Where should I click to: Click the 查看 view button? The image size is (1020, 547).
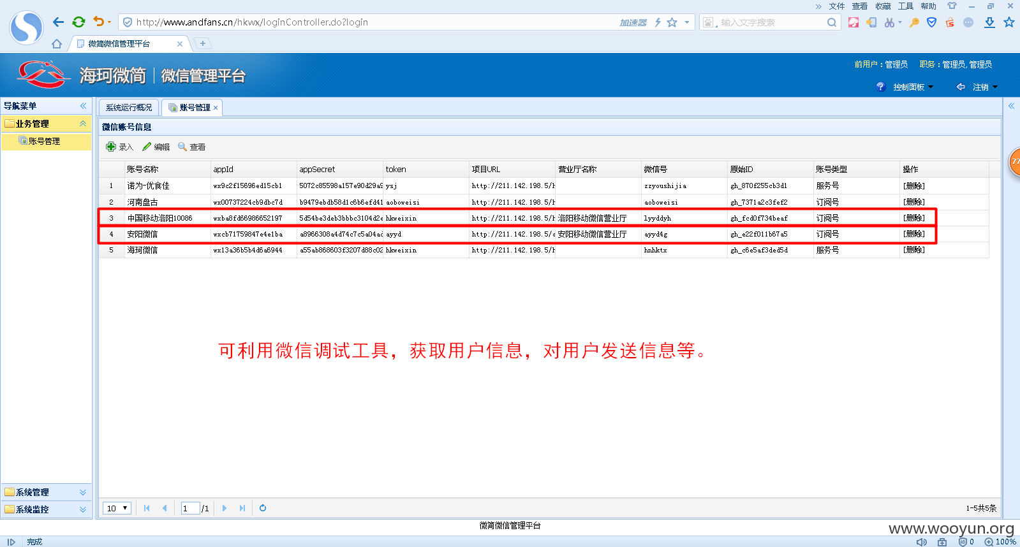pos(191,147)
